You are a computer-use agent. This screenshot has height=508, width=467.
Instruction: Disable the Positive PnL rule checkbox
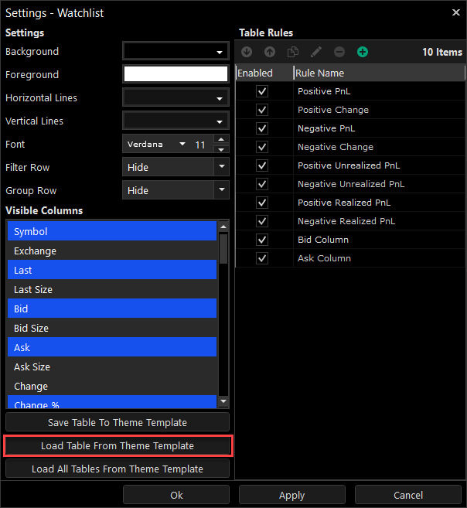262,91
